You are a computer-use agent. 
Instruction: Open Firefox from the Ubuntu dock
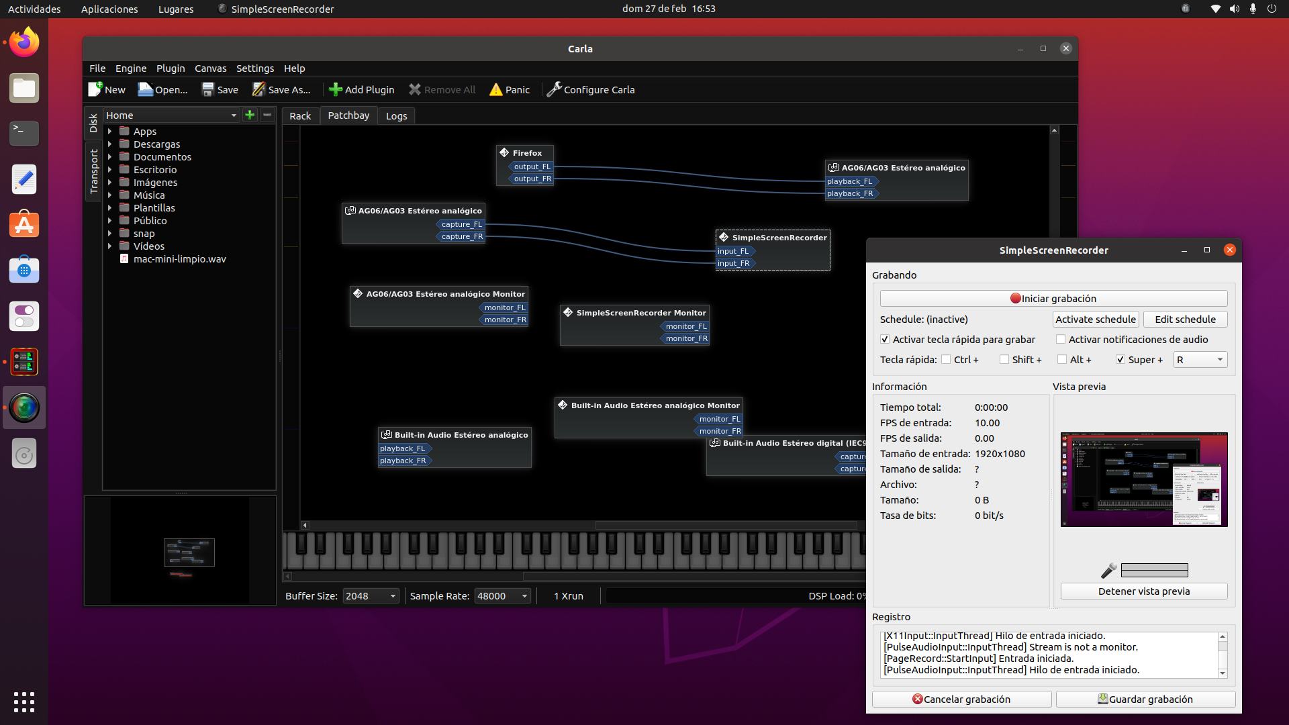point(24,43)
